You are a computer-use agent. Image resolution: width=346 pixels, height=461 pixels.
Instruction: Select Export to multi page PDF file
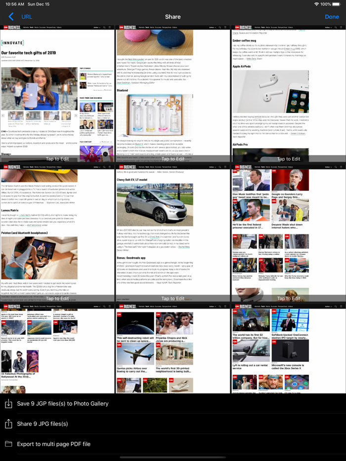point(53,444)
